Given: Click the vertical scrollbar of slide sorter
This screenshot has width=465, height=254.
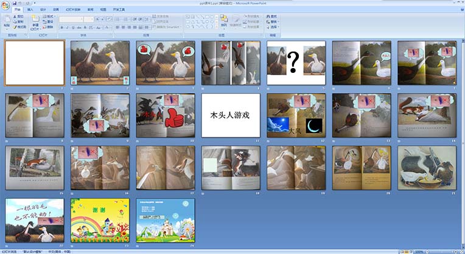Looking at the screenshot, I should (463, 143).
